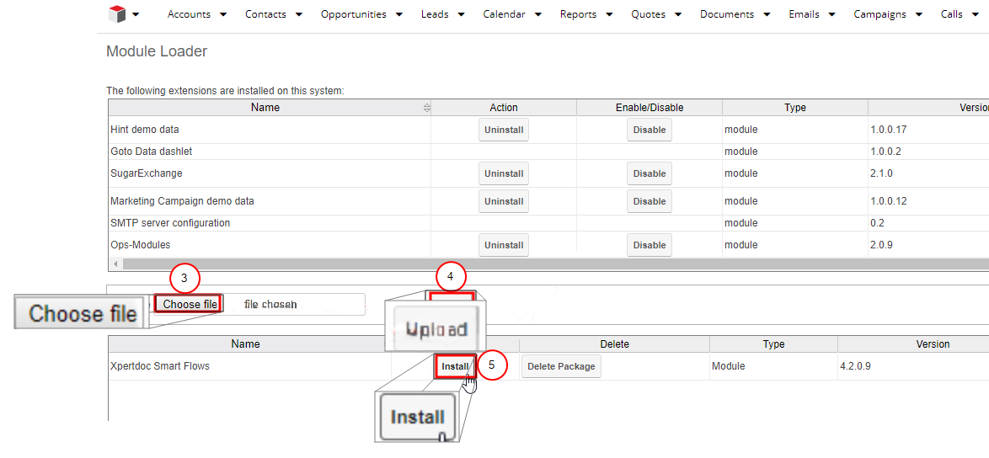Open the Emails module
Viewport: 989px width, 458px height.
tap(804, 13)
